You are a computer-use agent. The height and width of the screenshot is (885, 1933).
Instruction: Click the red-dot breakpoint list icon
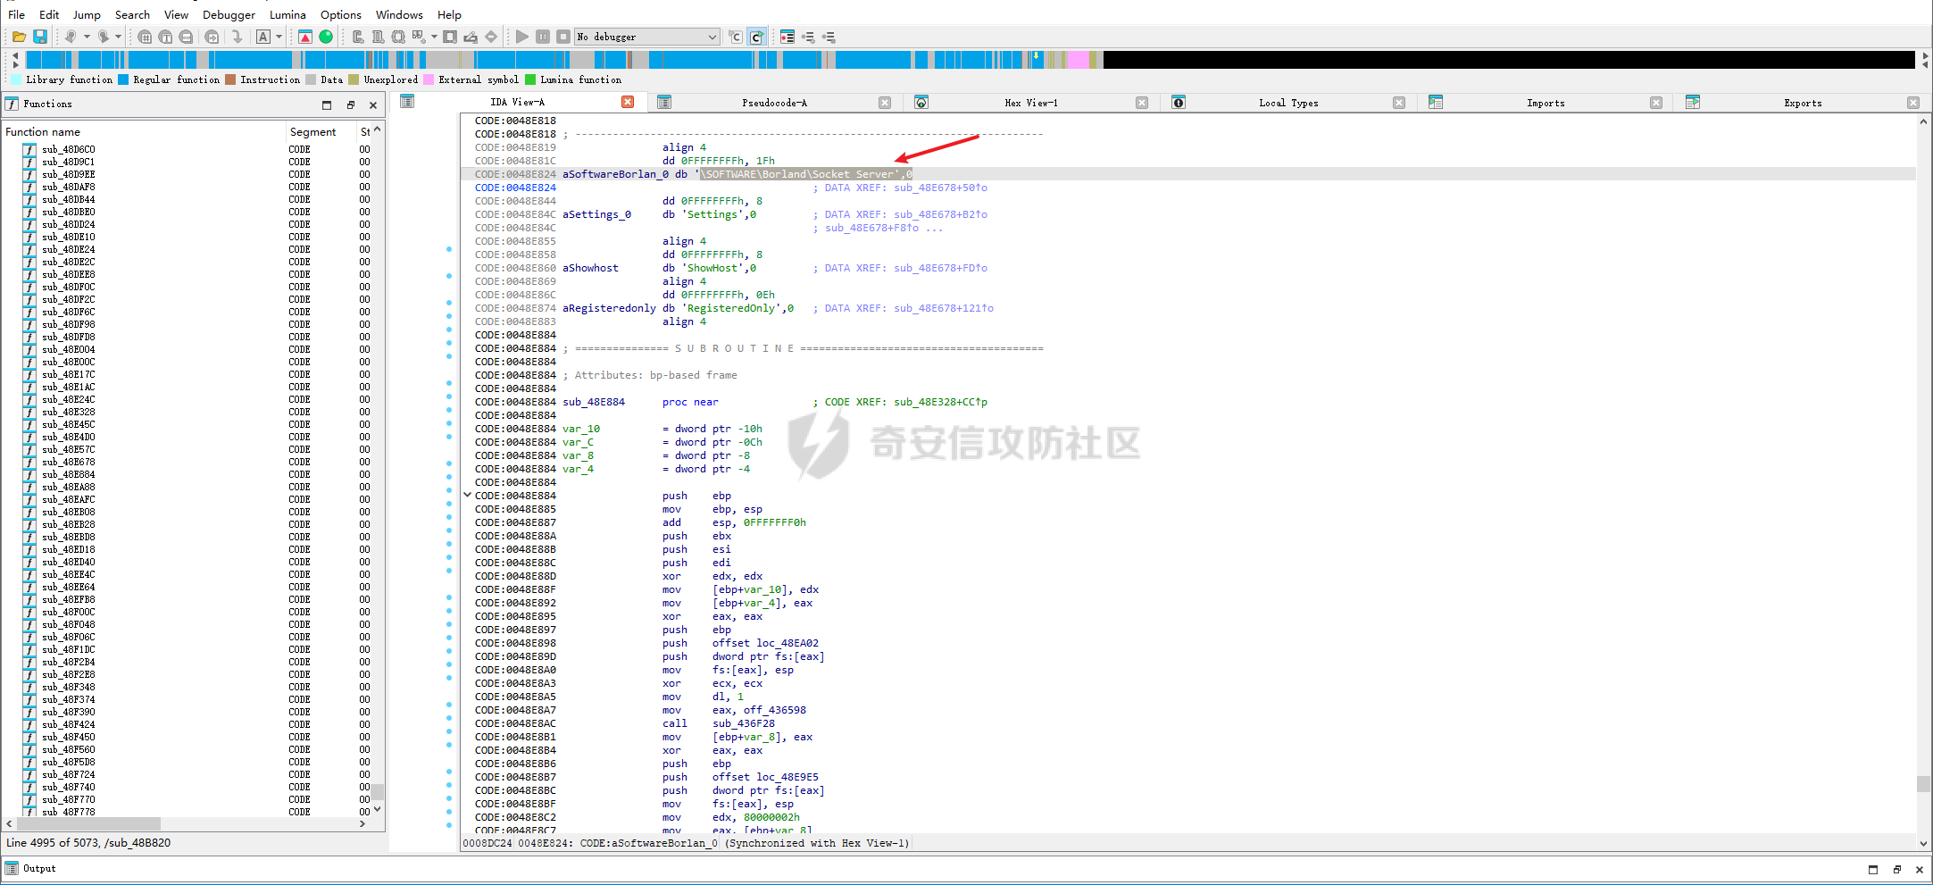click(x=787, y=37)
